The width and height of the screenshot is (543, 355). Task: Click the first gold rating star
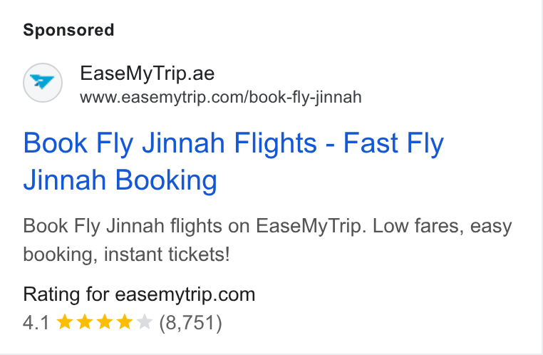(x=64, y=322)
